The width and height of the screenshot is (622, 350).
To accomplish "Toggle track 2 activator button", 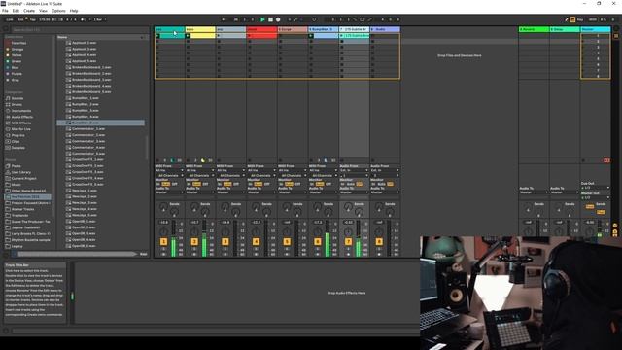I will pos(194,242).
